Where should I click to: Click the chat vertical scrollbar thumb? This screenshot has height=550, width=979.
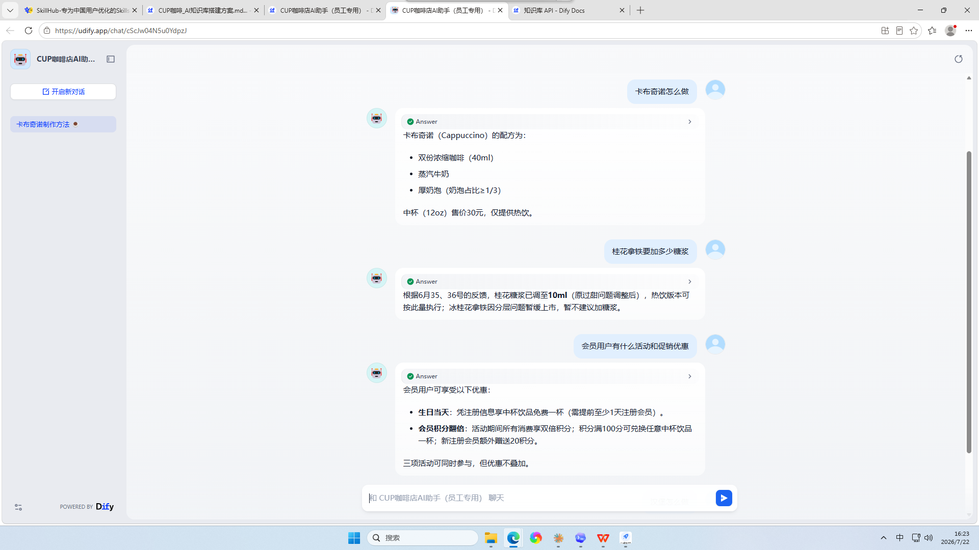coord(969,302)
